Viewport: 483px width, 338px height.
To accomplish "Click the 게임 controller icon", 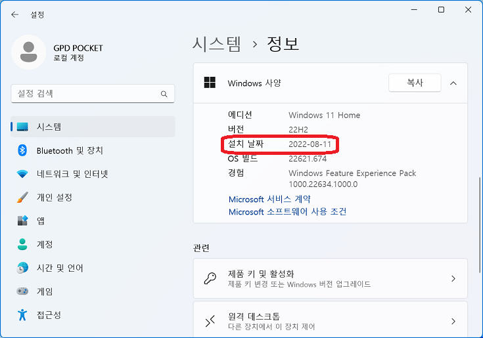I will [22, 291].
